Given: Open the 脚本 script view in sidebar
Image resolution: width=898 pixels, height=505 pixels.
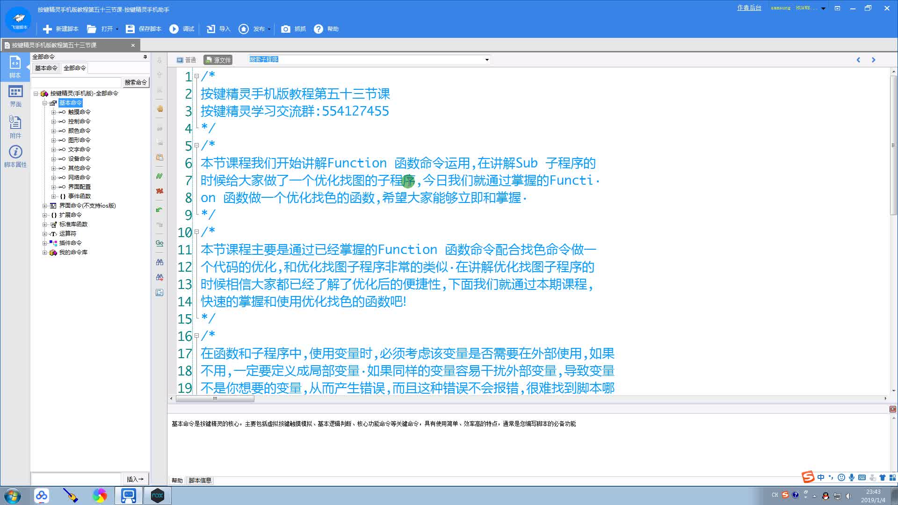Looking at the screenshot, I should [15, 66].
